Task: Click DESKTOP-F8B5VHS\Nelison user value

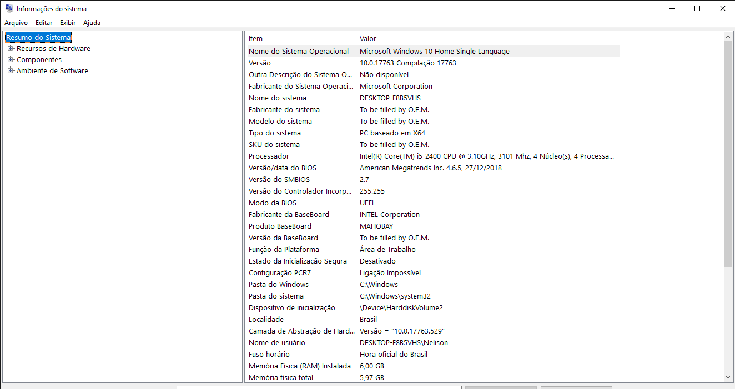Action: [404, 342]
